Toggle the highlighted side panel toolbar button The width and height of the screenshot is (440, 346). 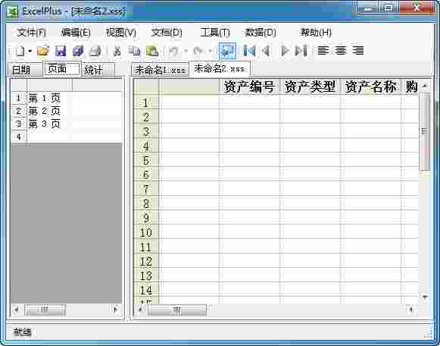(x=227, y=51)
